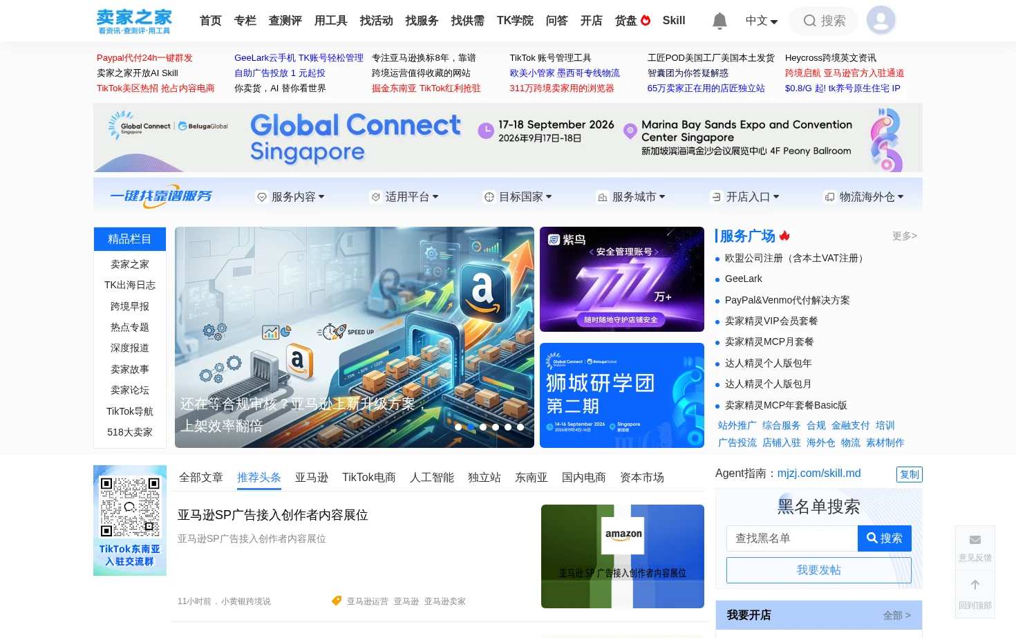Image resolution: width=1016 pixels, height=638 pixels.
Task: Select the last carousel dot
Action: point(520,427)
